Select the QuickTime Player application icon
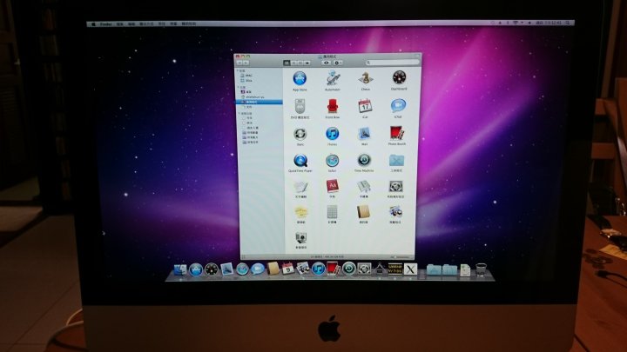The image size is (627, 352). click(x=300, y=161)
